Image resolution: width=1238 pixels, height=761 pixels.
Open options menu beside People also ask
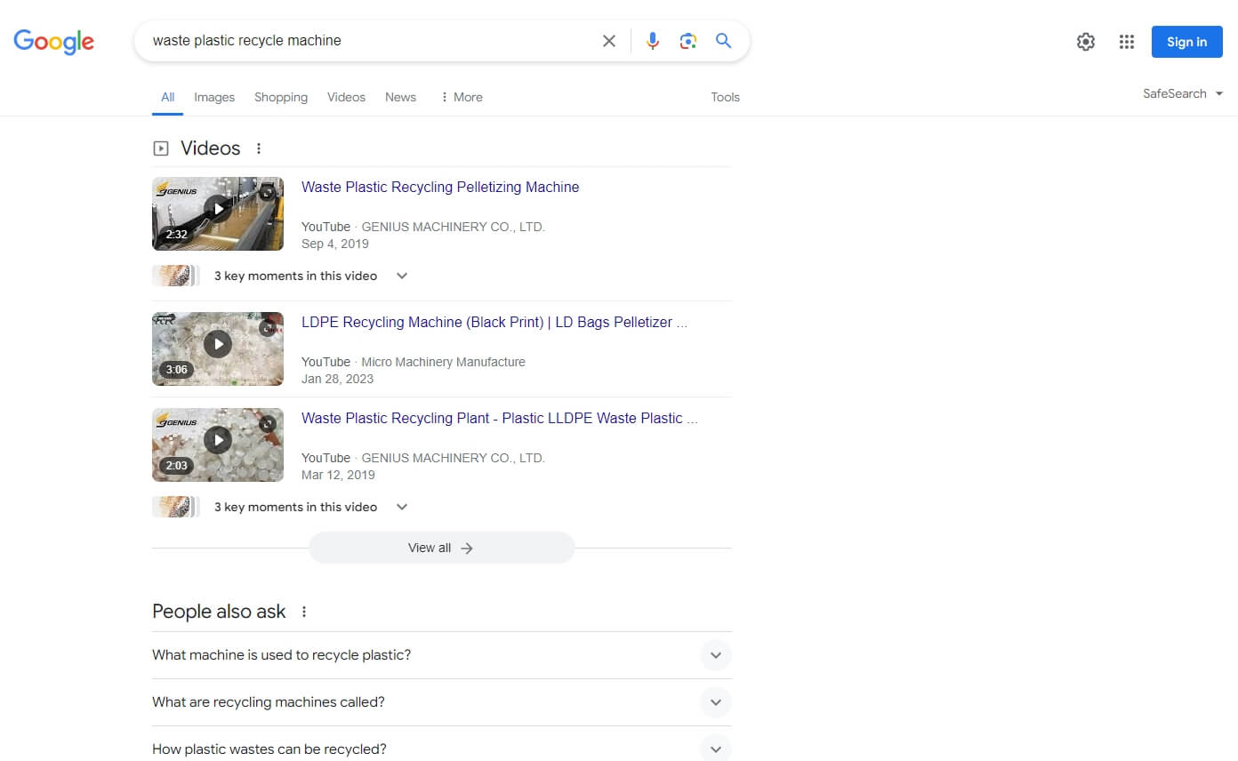pyautogui.click(x=304, y=612)
